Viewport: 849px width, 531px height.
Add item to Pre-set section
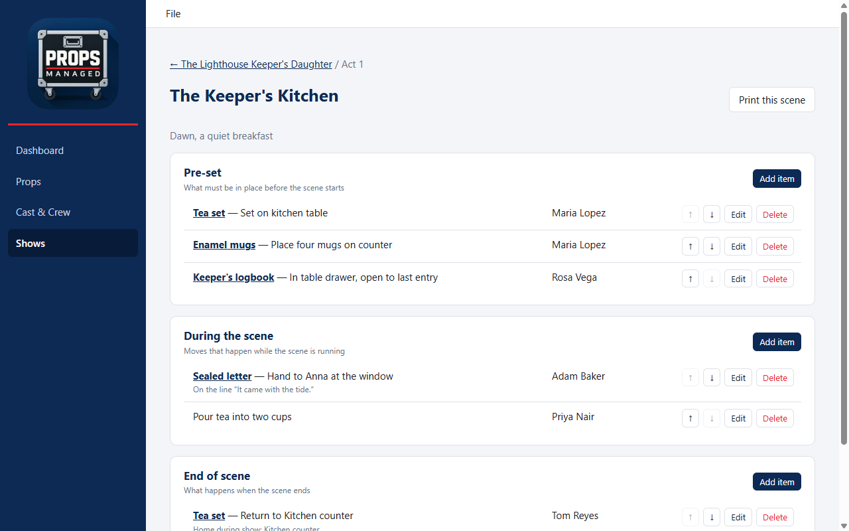tap(777, 179)
